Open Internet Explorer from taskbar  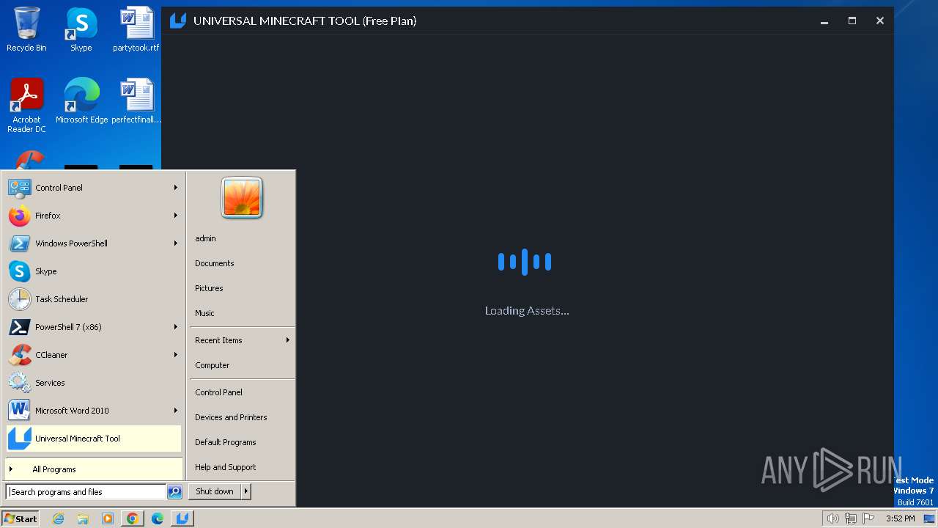point(58,518)
